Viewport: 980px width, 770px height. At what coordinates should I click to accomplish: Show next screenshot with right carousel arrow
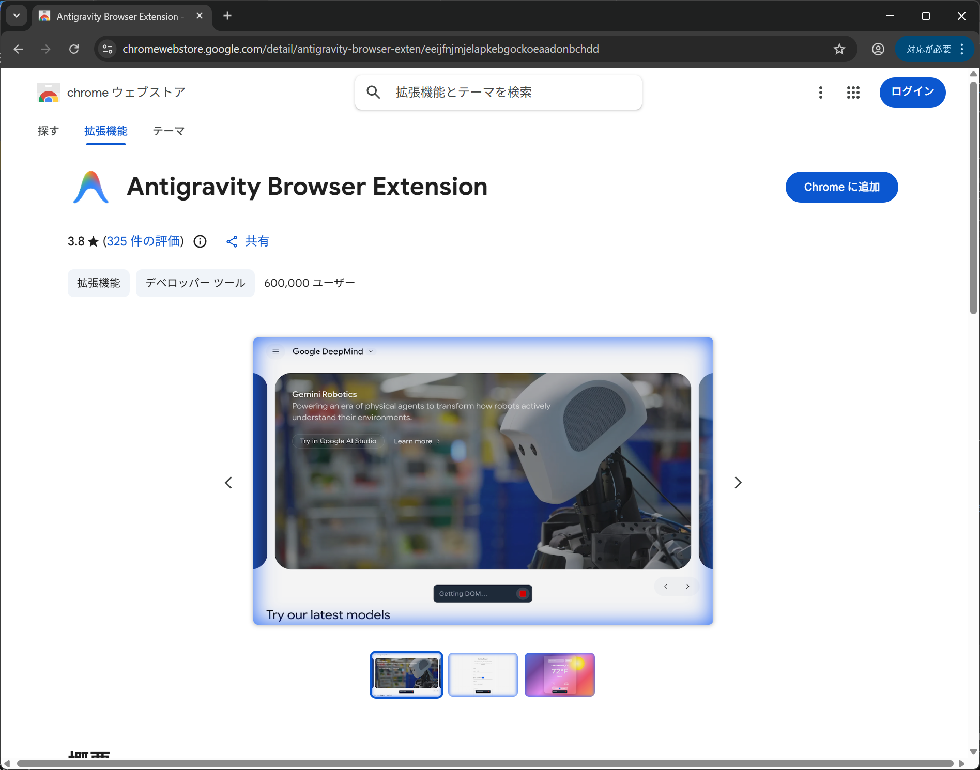(738, 483)
